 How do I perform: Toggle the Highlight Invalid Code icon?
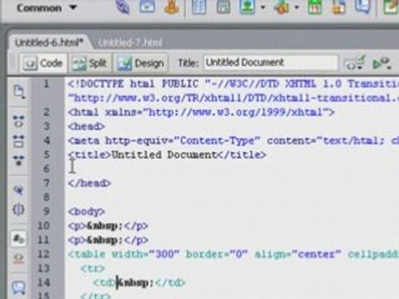tap(18, 258)
